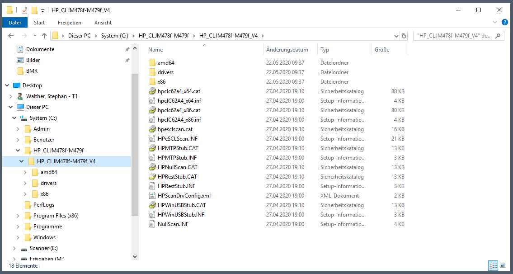The image size is (513, 274).
Task: Select hpclC62A4_x86.inf file icon
Action: (152, 119)
